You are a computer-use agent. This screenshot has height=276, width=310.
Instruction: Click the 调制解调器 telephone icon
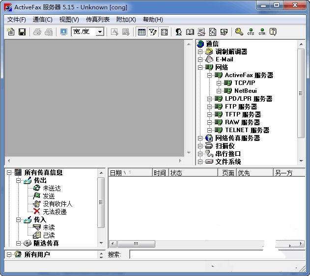[209, 52]
